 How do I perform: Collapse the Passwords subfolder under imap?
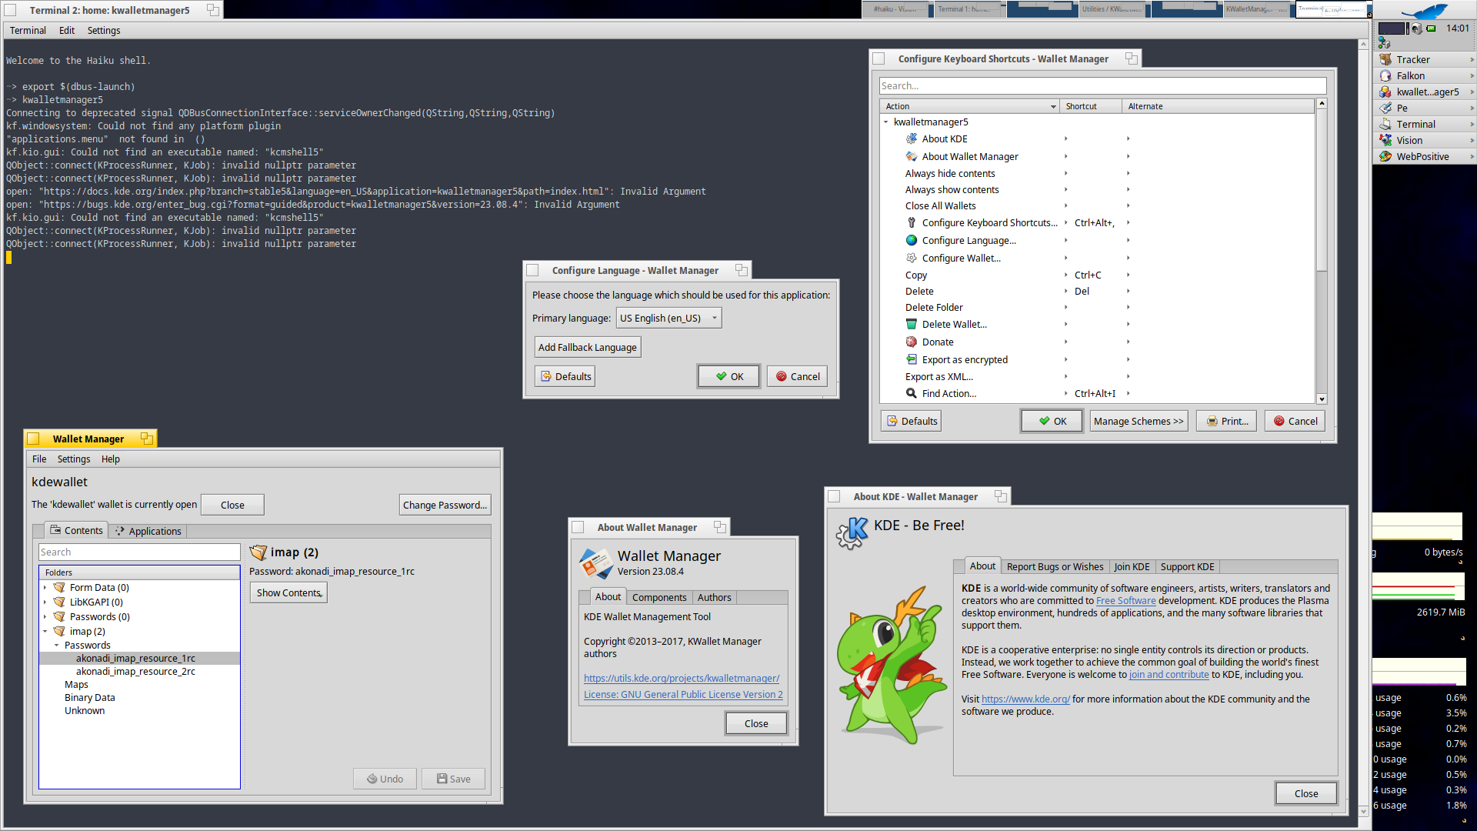[56, 645]
